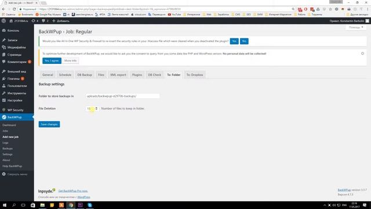Open the comments bubble in admin bar
Image resolution: width=371 pixels, height=209 pixels.
(45, 21)
